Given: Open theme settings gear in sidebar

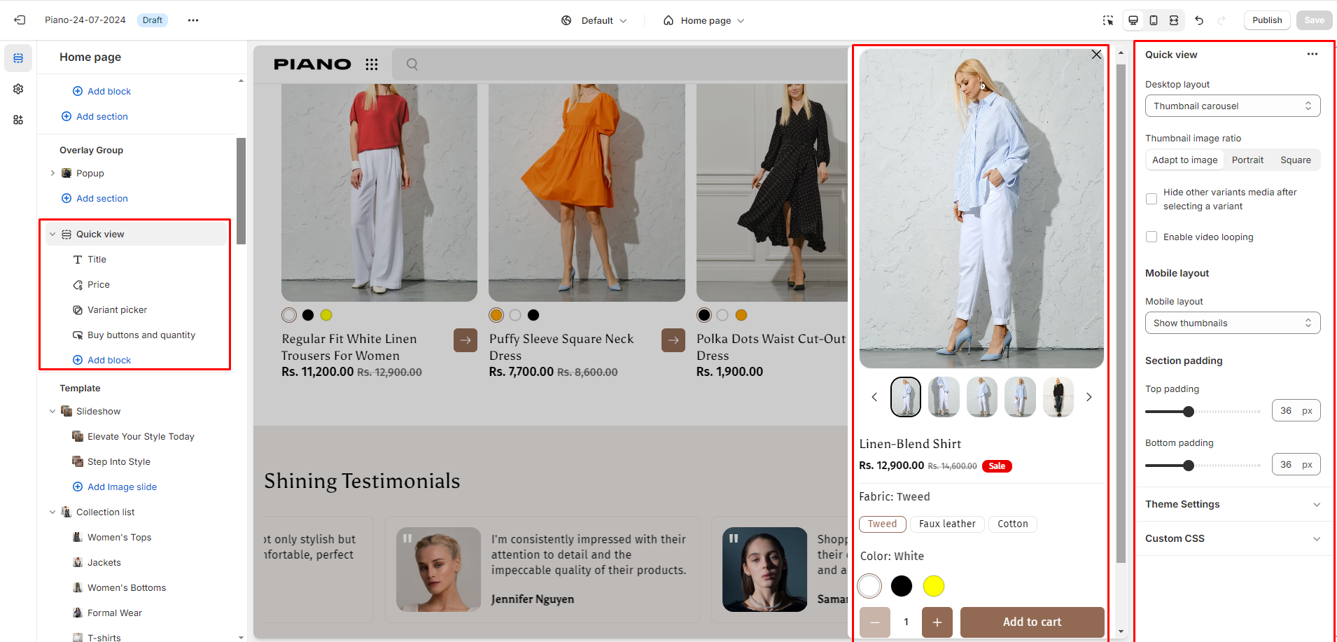Looking at the screenshot, I should 18,89.
